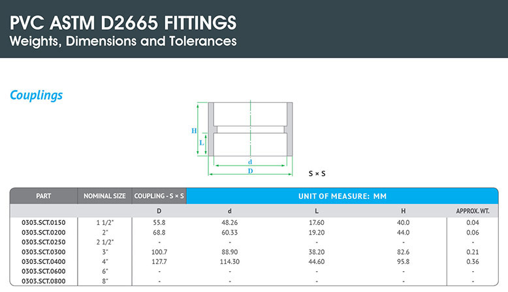Click the 'UNIT OF MEASURE: MM' banner
This screenshot has width=508, height=292.
pyautogui.click(x=342, y=196)
